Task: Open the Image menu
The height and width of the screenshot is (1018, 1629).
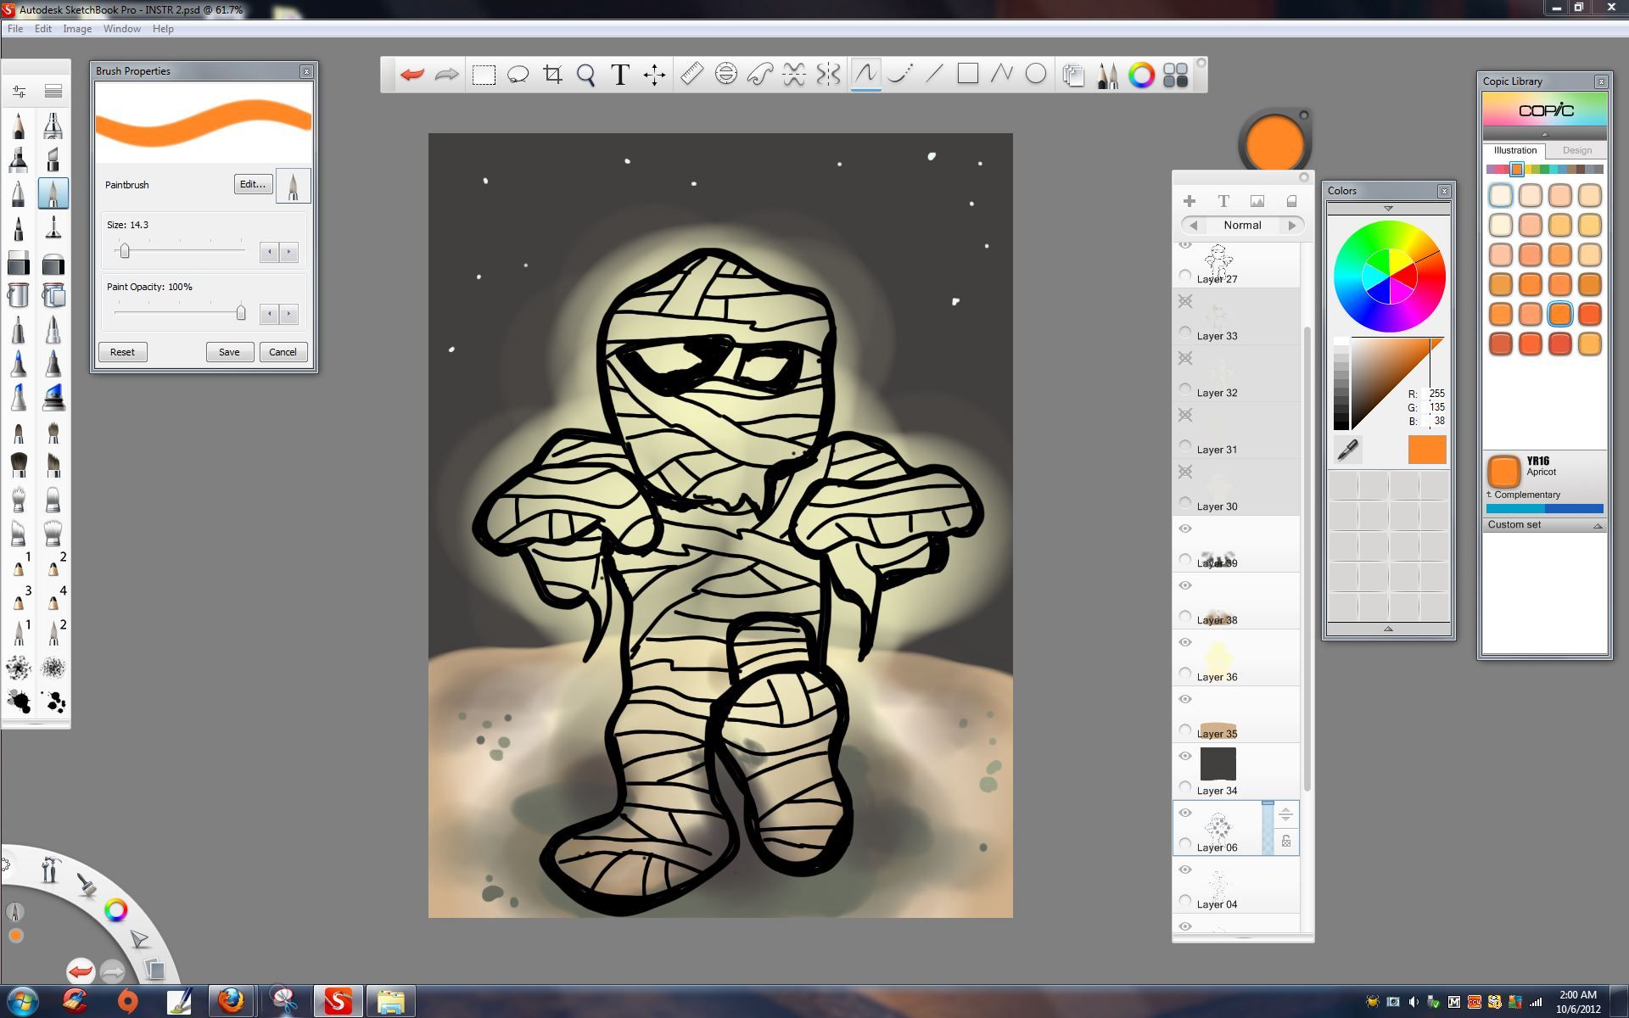Action: tap(76, 29)
